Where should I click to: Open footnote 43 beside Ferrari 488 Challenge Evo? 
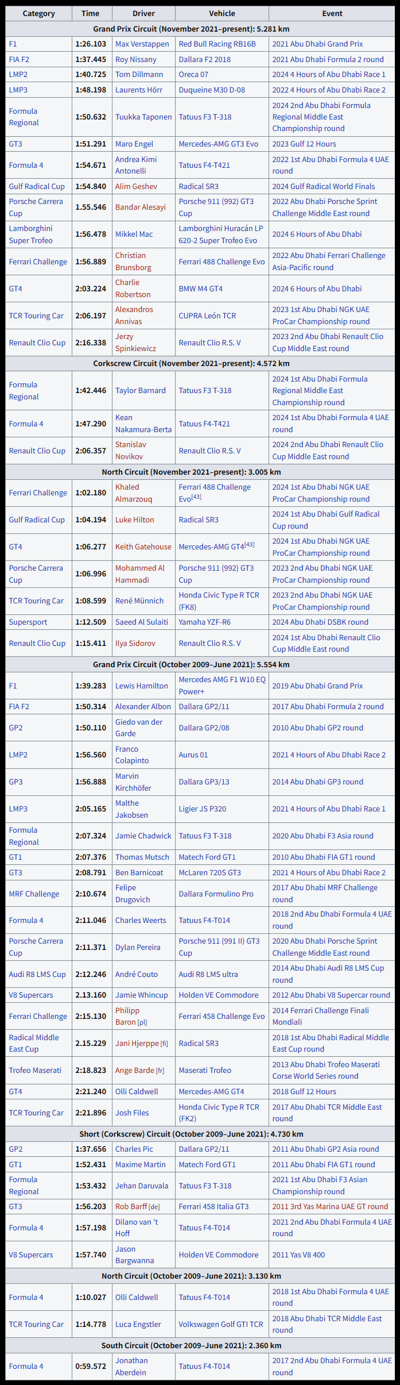tap(196, 497)
